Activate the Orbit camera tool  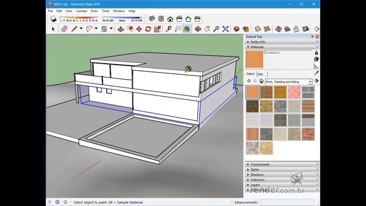tap(198, 29)
